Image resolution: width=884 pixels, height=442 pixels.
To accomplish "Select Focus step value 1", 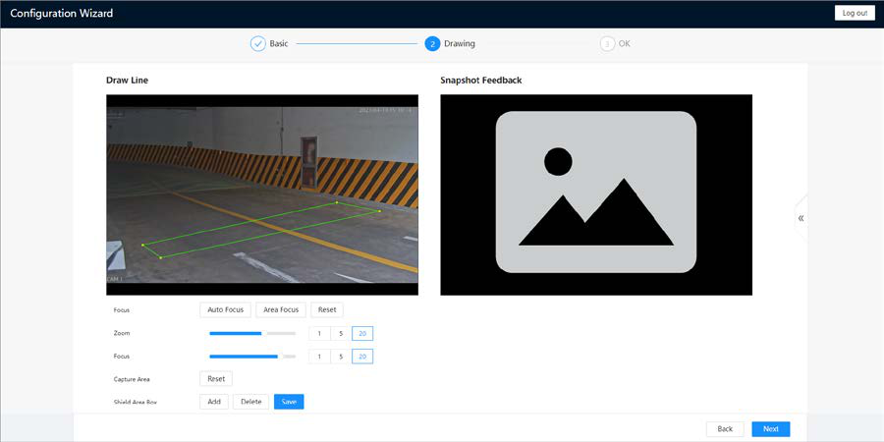I will click(319, 357).
